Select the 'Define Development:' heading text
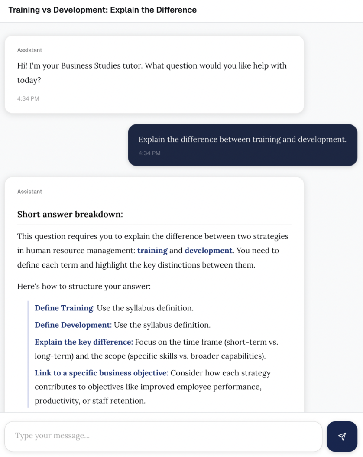 (x=73, y=325)
